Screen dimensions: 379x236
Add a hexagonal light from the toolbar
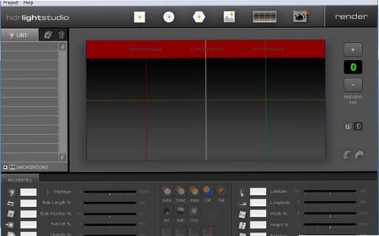point(198,17)
